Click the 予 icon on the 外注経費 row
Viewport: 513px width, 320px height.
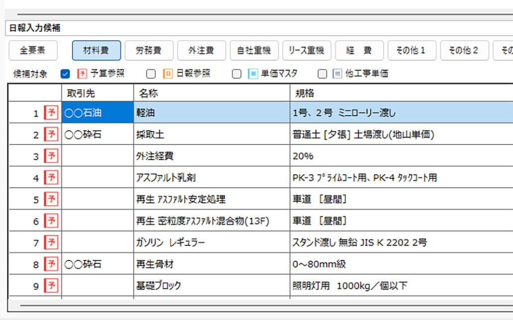click(x=51, y=156)
